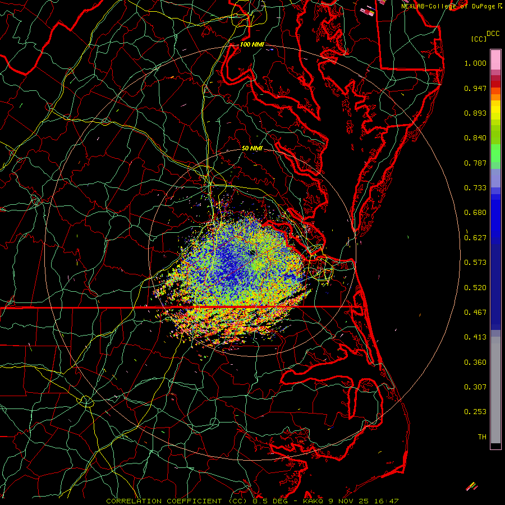The height and width of the screenshot is (505, 505).
Task: Pick the orange color bar segment
Action: [495, 97]
